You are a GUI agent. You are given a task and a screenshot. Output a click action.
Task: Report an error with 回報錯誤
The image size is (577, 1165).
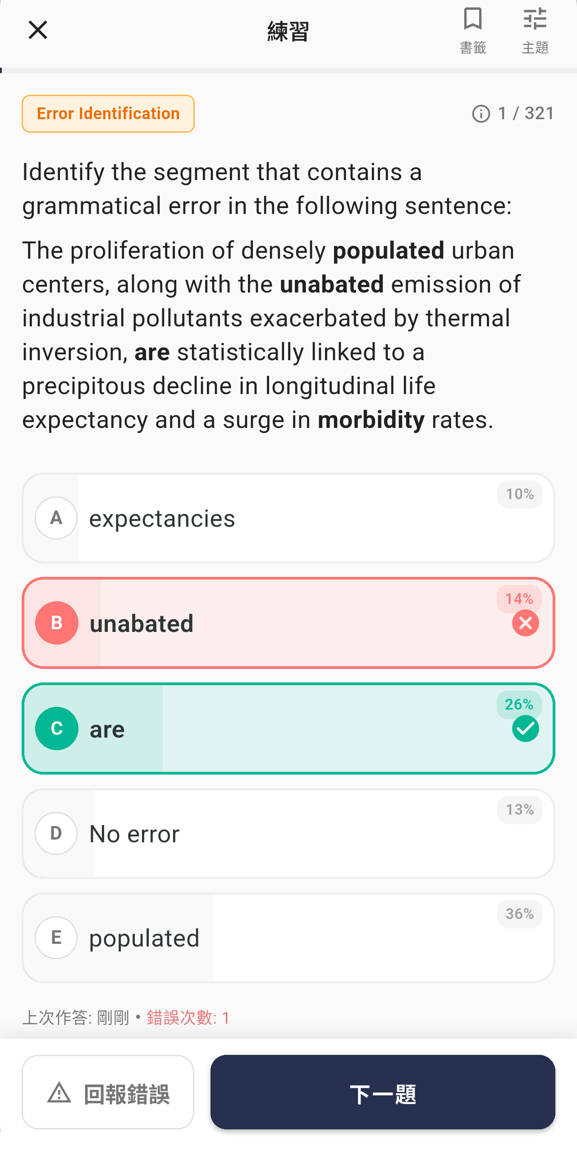click(x=108, y=1093)
